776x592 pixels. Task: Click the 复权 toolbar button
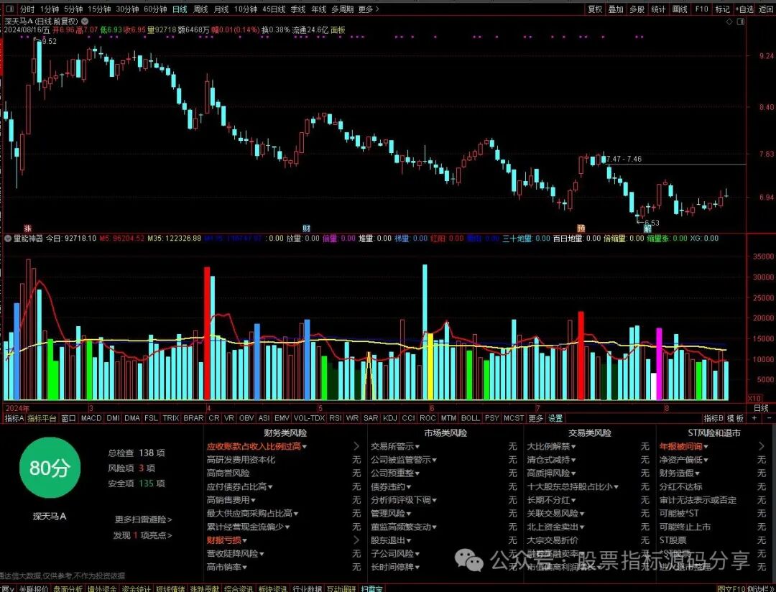[595, 9]
